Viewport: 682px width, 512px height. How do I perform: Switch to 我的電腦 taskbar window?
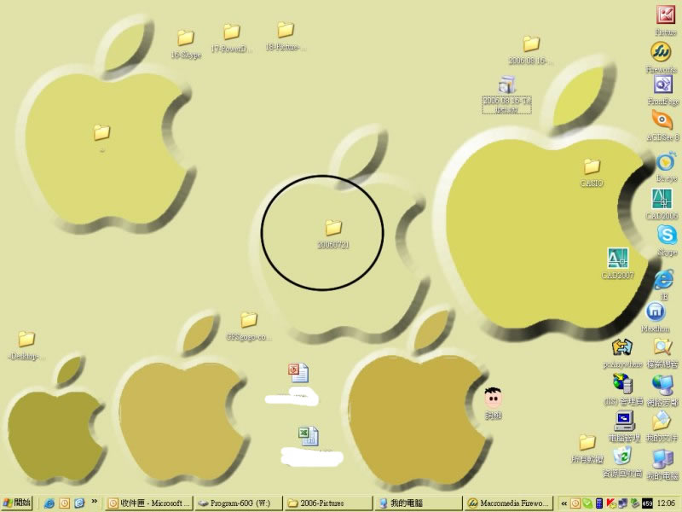(419, 503)
